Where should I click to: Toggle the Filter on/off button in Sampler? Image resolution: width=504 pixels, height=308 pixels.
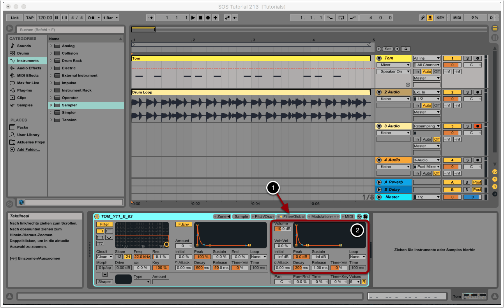coord(104,224)
